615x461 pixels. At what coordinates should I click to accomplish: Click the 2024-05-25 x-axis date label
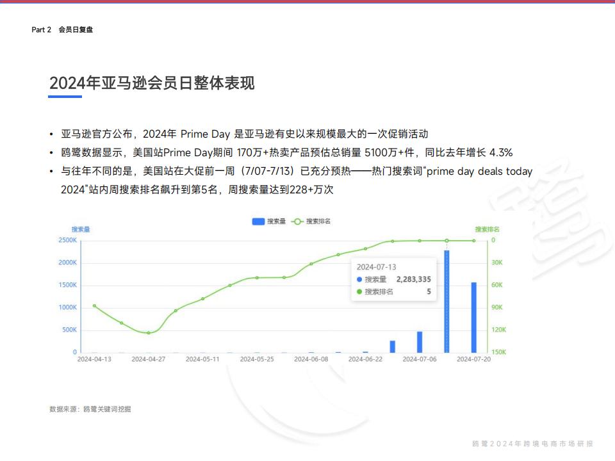(257, 359)
